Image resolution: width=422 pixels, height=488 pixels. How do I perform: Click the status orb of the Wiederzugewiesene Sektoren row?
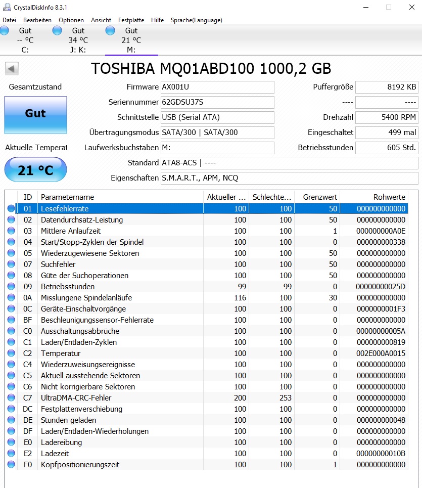pos(11,253)
